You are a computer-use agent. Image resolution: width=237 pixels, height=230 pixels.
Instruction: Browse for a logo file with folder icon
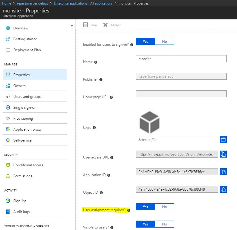(223, 140)
